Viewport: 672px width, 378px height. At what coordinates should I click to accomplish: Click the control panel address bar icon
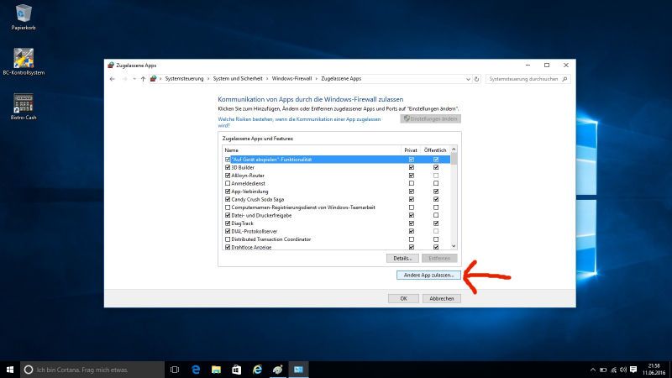pos(154,79)
